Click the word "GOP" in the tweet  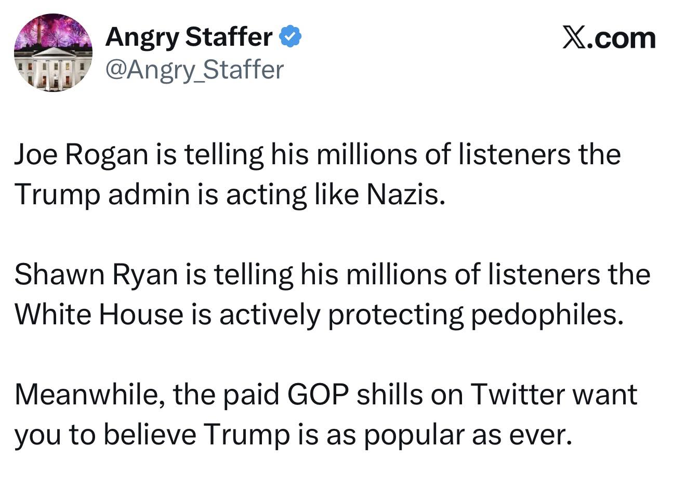317,395
